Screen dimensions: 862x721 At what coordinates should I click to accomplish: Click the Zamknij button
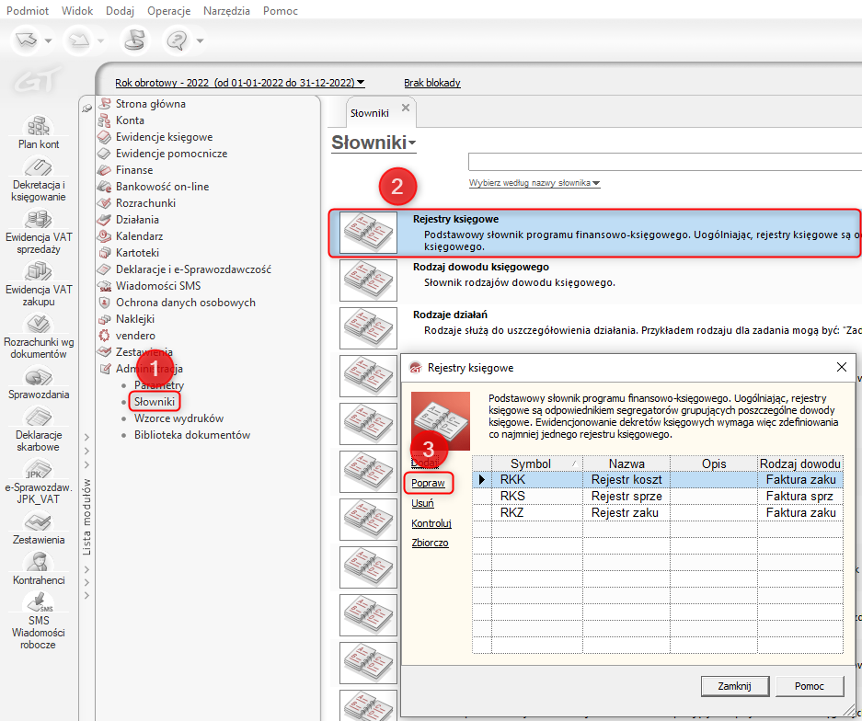point(734,686)
